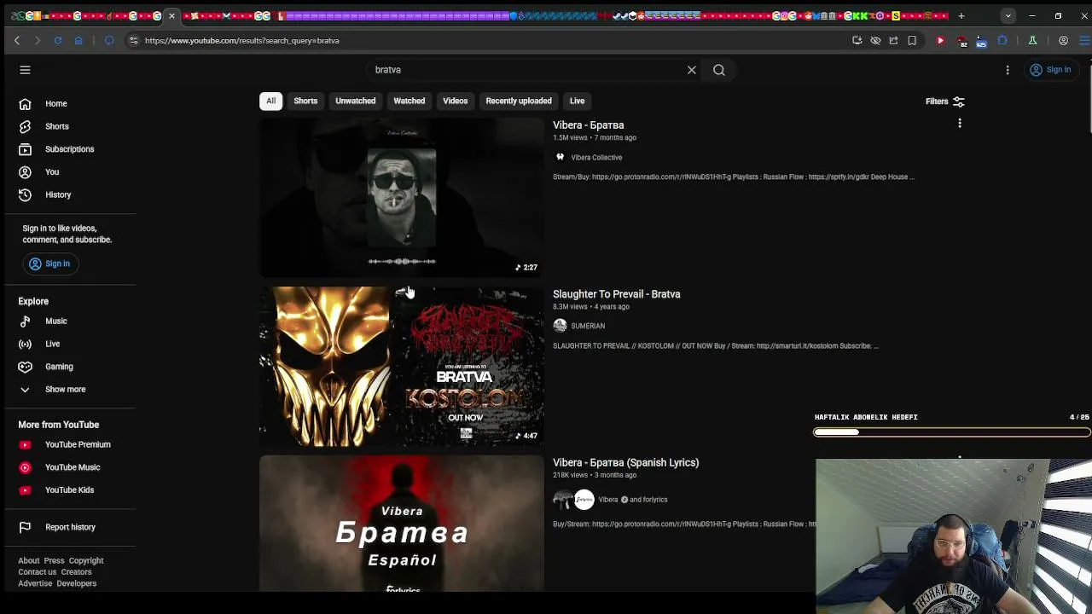Clear the bratva search query with X

(x=692, y=70)
